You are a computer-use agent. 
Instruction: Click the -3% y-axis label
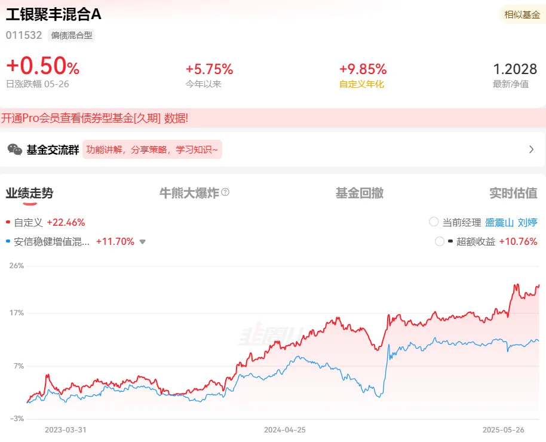coord(17,418)
